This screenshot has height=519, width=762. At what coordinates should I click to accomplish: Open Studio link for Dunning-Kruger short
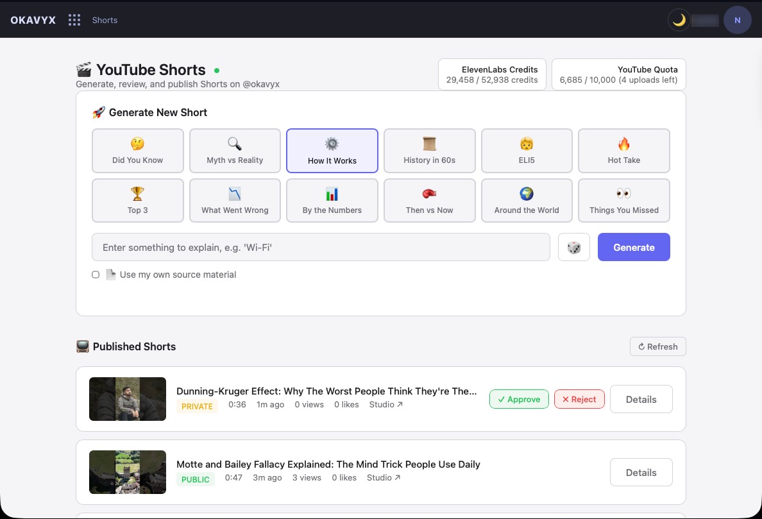(x=386, y=404)
